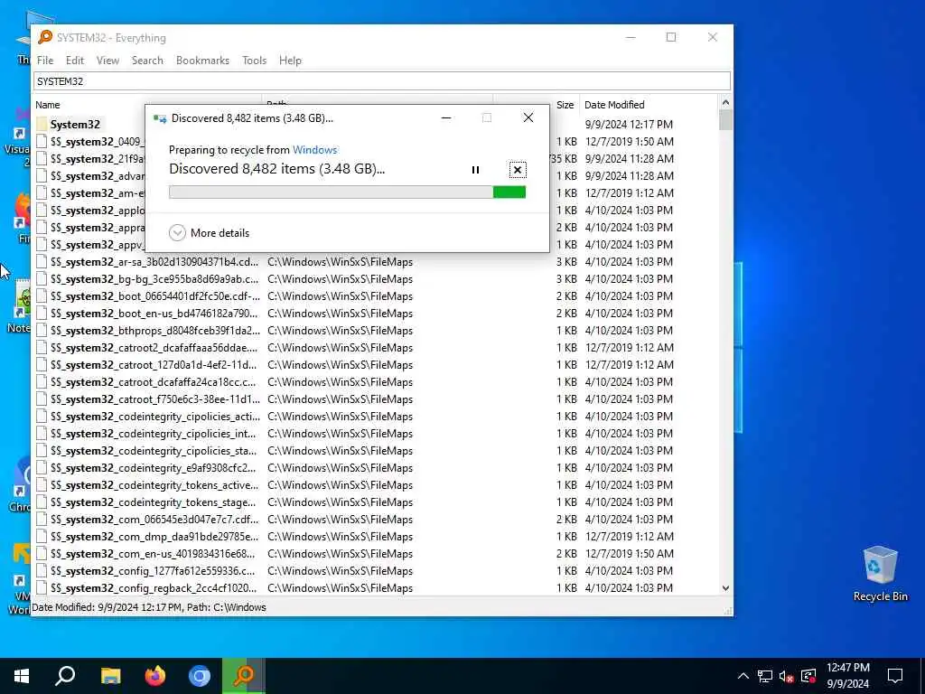Pause the recycle operation
This screenshot has width=925, height=694.
pos(475,170)
